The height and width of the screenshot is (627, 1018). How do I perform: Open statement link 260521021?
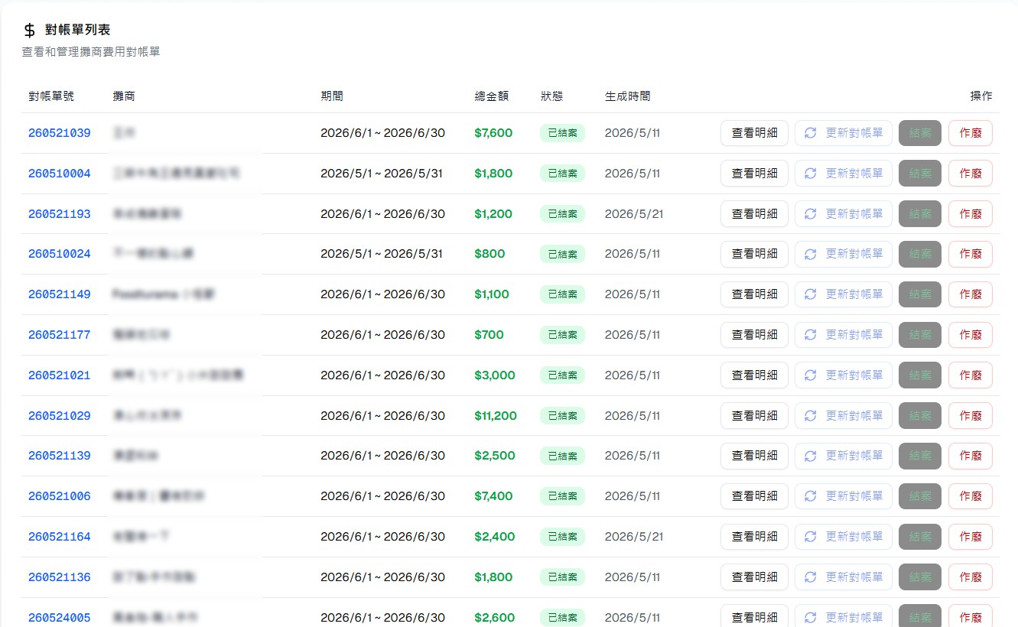[60, 375]
